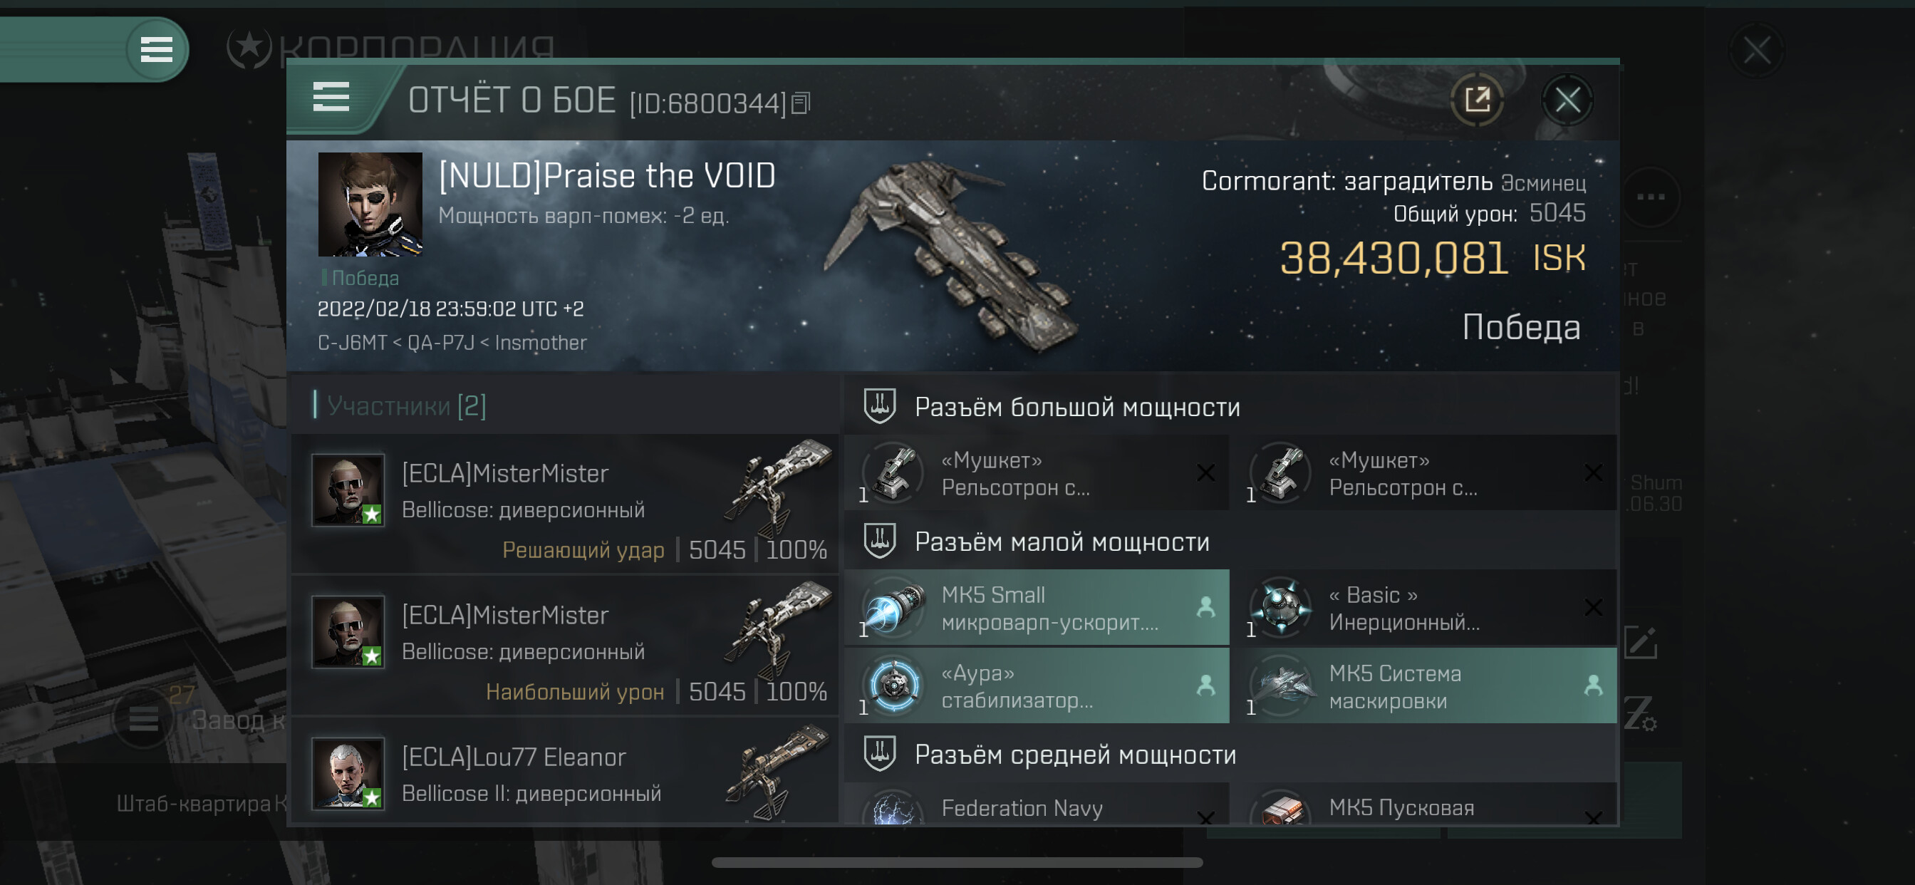Open the corporation side menu icon

point(157,50)
